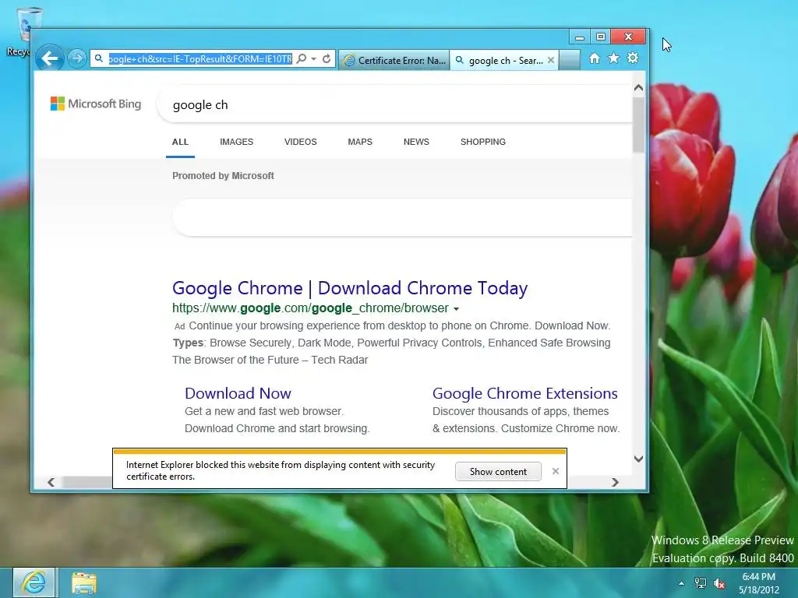The width and height of the screenshot is (798, 598).
Task: Open the Tools gear menu
Action: (x=633, y=58)
